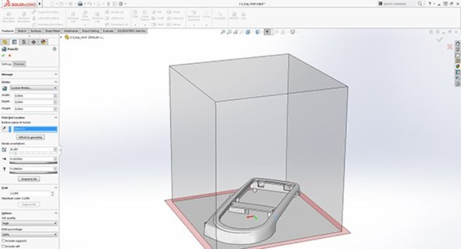Click the Bottom plane of model selection box
The width and height of the screenshot is (461, 249).
pos(36,129)
